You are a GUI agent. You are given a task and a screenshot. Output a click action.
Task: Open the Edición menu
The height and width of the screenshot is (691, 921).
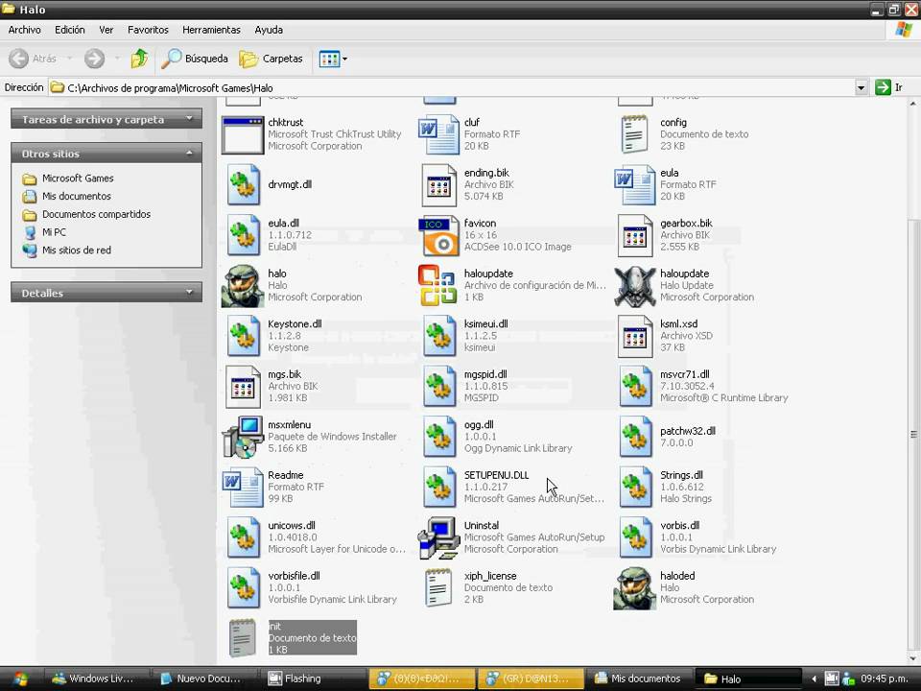tap(70, 30)
